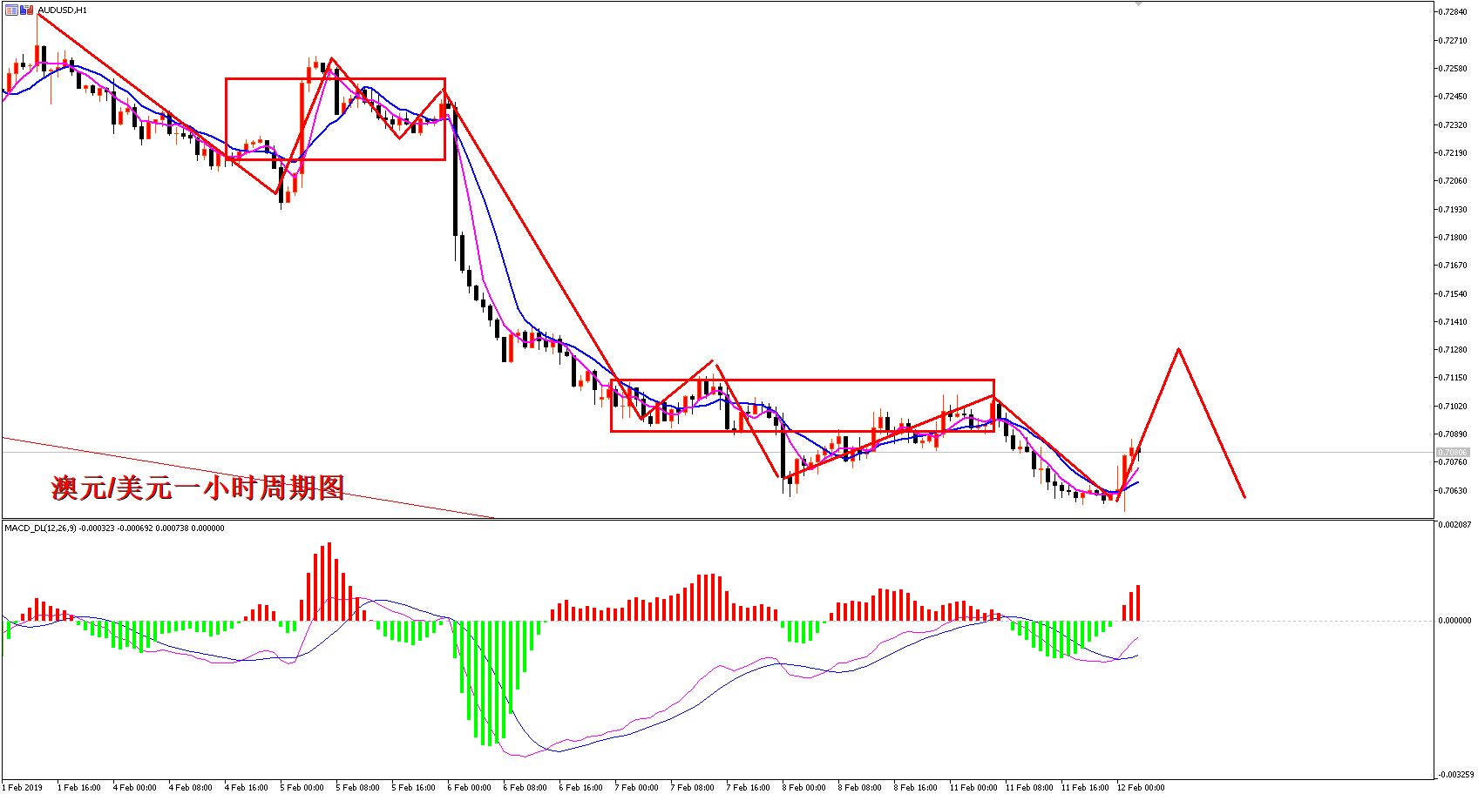Select the thin red descending trendline at bottom-left

click(248, 477)
